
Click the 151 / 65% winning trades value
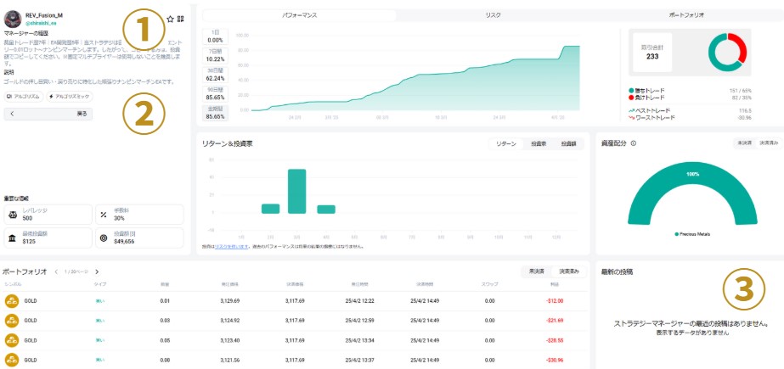[x=741, y=91]
